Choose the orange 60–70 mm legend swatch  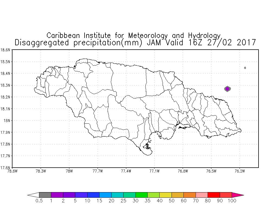[x=190, y=195]
